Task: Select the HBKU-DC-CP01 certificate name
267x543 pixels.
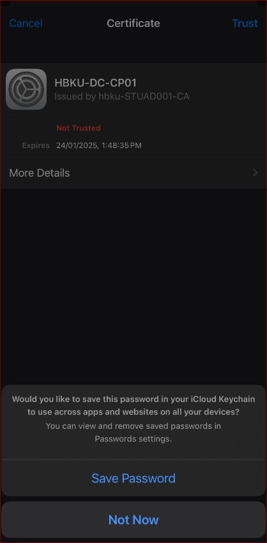Action: coord(96,83)
